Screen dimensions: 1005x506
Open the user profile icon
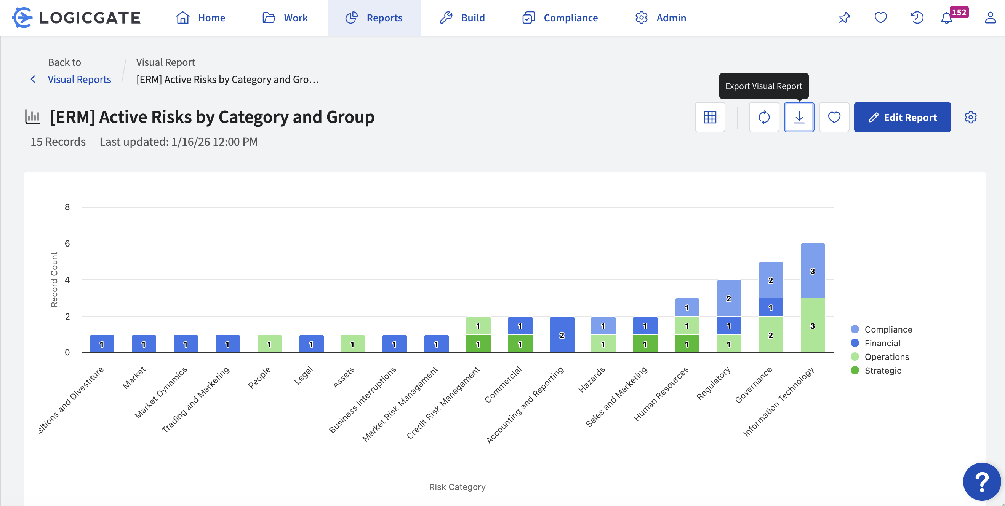pos(990,18)
